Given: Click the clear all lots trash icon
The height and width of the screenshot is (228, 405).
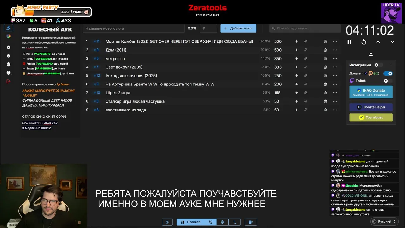Looking at the screenshot, I should coord(251,222).
